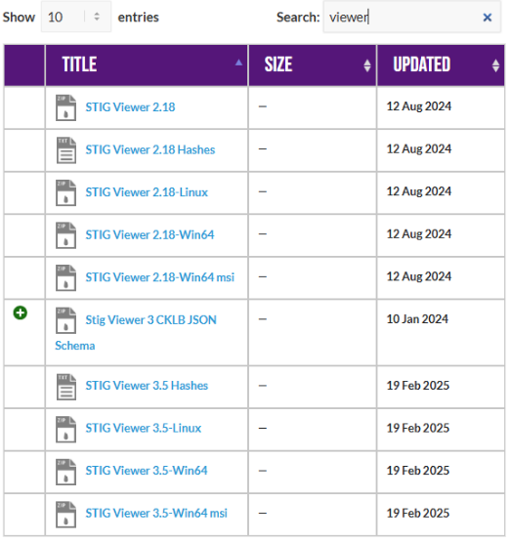Click the ZIP icon for STIG Viewer 2.18-Win64 msi
This screenshot has width=511, height=542.
click(x=65, y=277)
